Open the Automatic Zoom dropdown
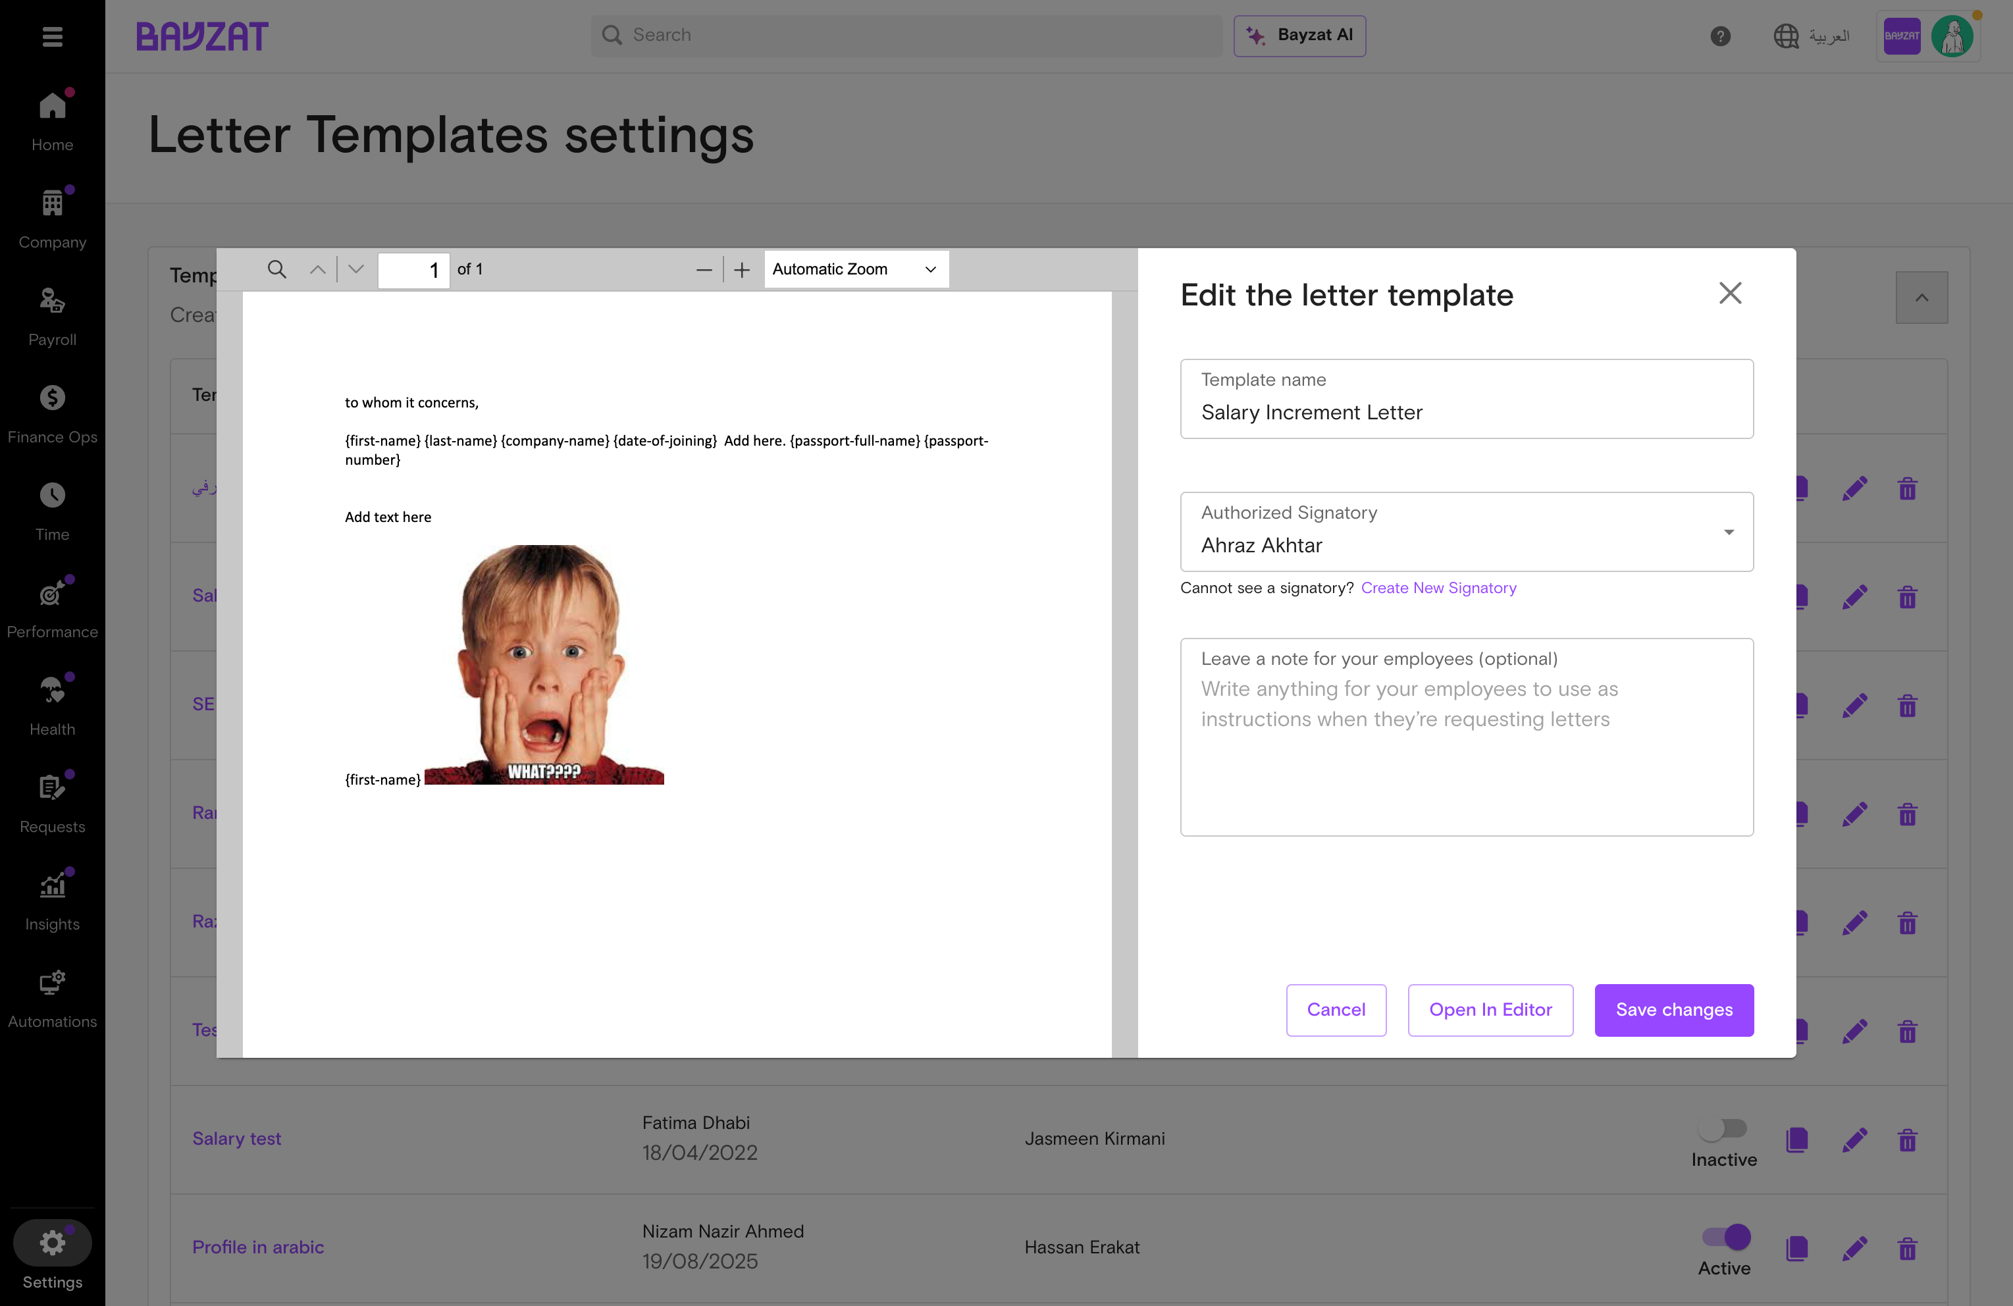2013x1306 pixels. [x=856, y=269]
